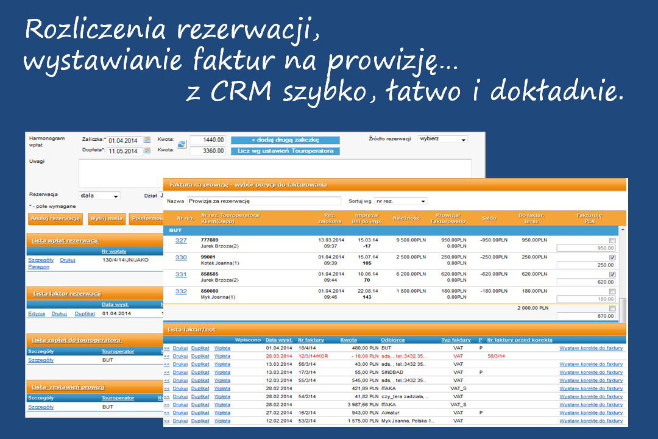Viewport: 658px width, 439px height.
Task: Open the Rezerwacja type dropdown showing stała
Action: [99, 196]
